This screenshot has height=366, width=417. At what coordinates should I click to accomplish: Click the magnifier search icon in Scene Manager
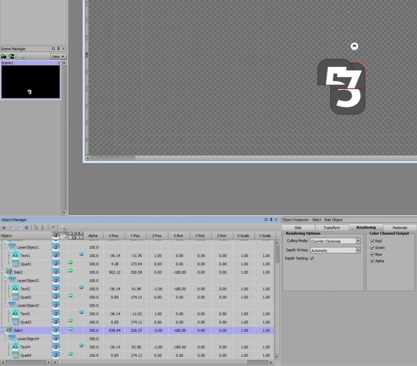22,57
